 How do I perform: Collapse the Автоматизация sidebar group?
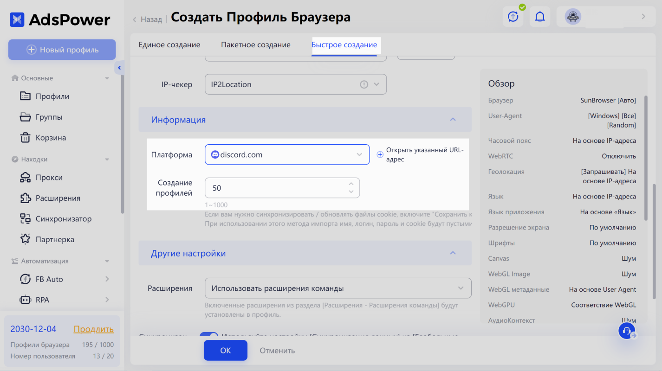(x=107, y=261)
